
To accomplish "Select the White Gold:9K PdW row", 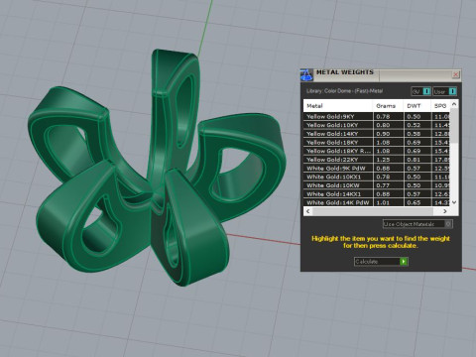I will pyautogui.click(x=377, y=168).
